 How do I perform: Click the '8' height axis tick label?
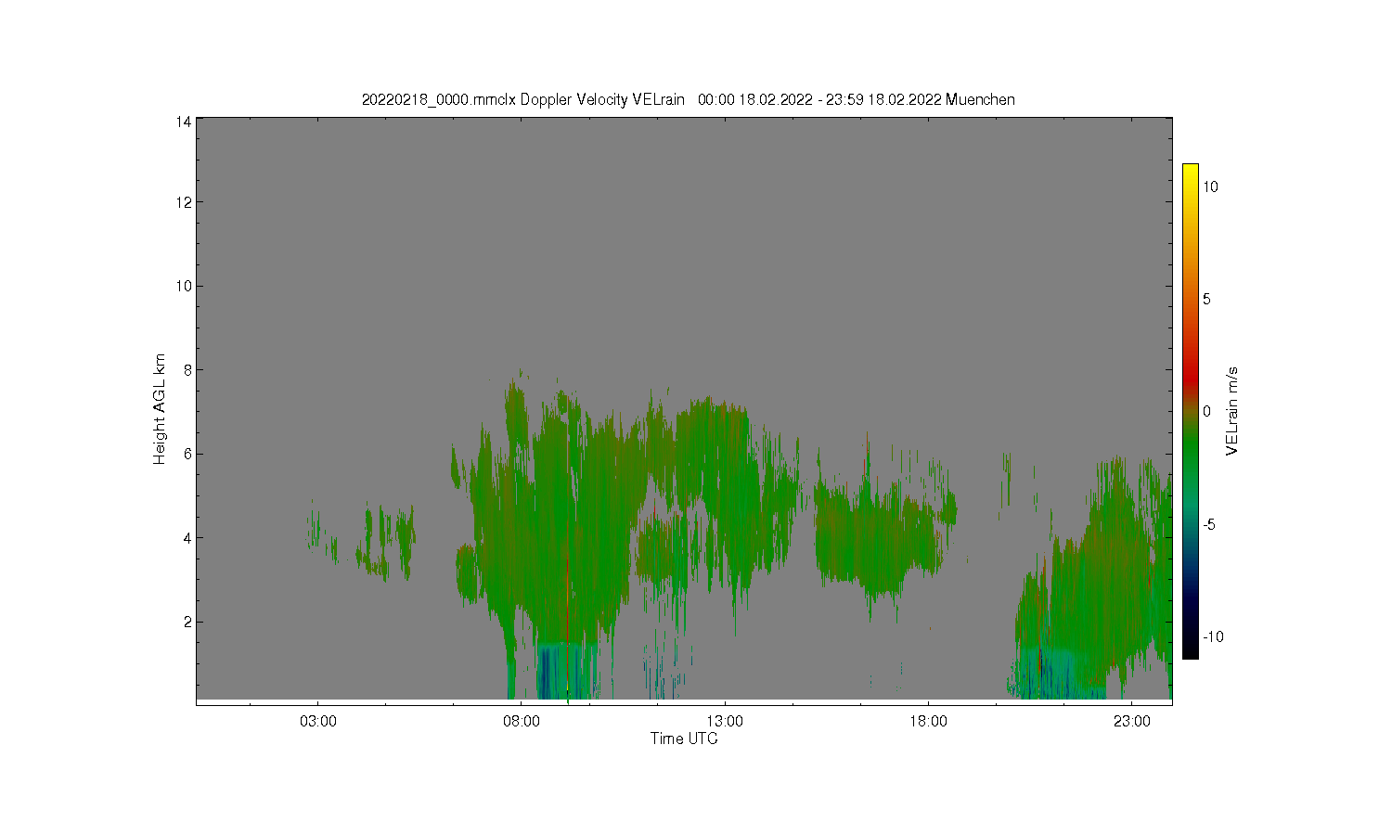point(187,370)
